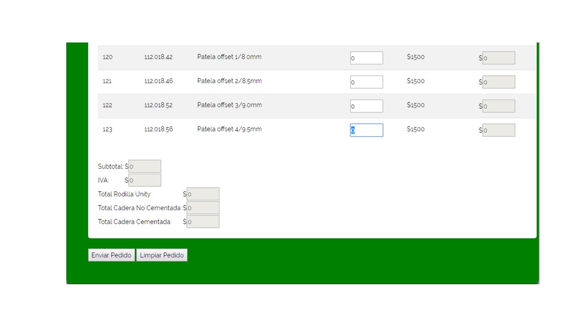Click the row total field for item 123
The image size is (585, 329).
(x=499, y=130)
